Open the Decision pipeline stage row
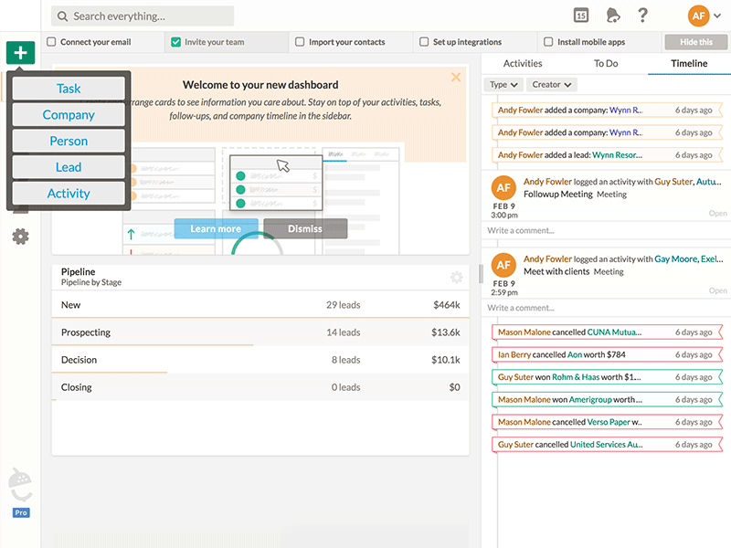 pyautogui.click(x=260, y=360)
